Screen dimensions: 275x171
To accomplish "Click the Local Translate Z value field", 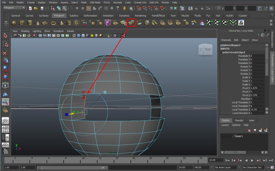I will 257,109.
